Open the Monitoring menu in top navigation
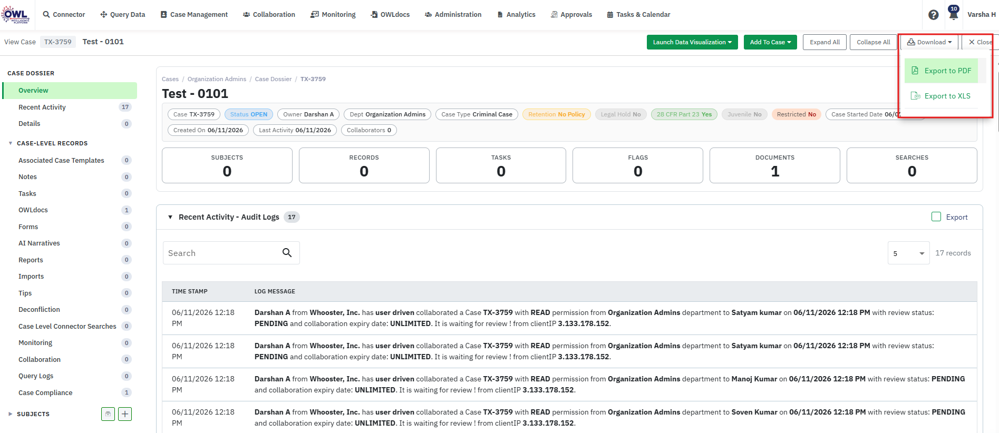 click(x=333, y=15)
